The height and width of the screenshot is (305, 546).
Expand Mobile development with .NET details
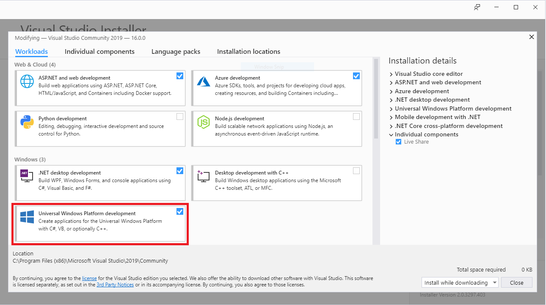[x=391, y=117]
